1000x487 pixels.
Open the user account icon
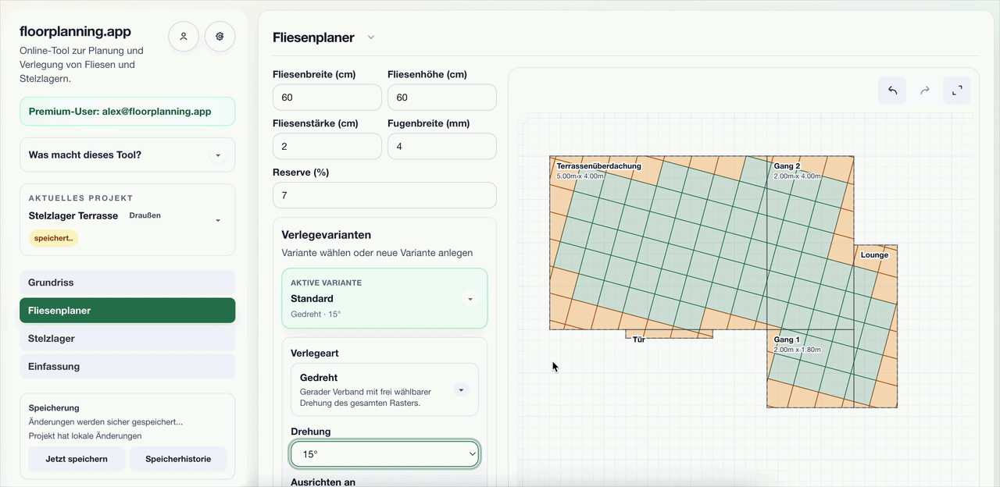(184, 37)
